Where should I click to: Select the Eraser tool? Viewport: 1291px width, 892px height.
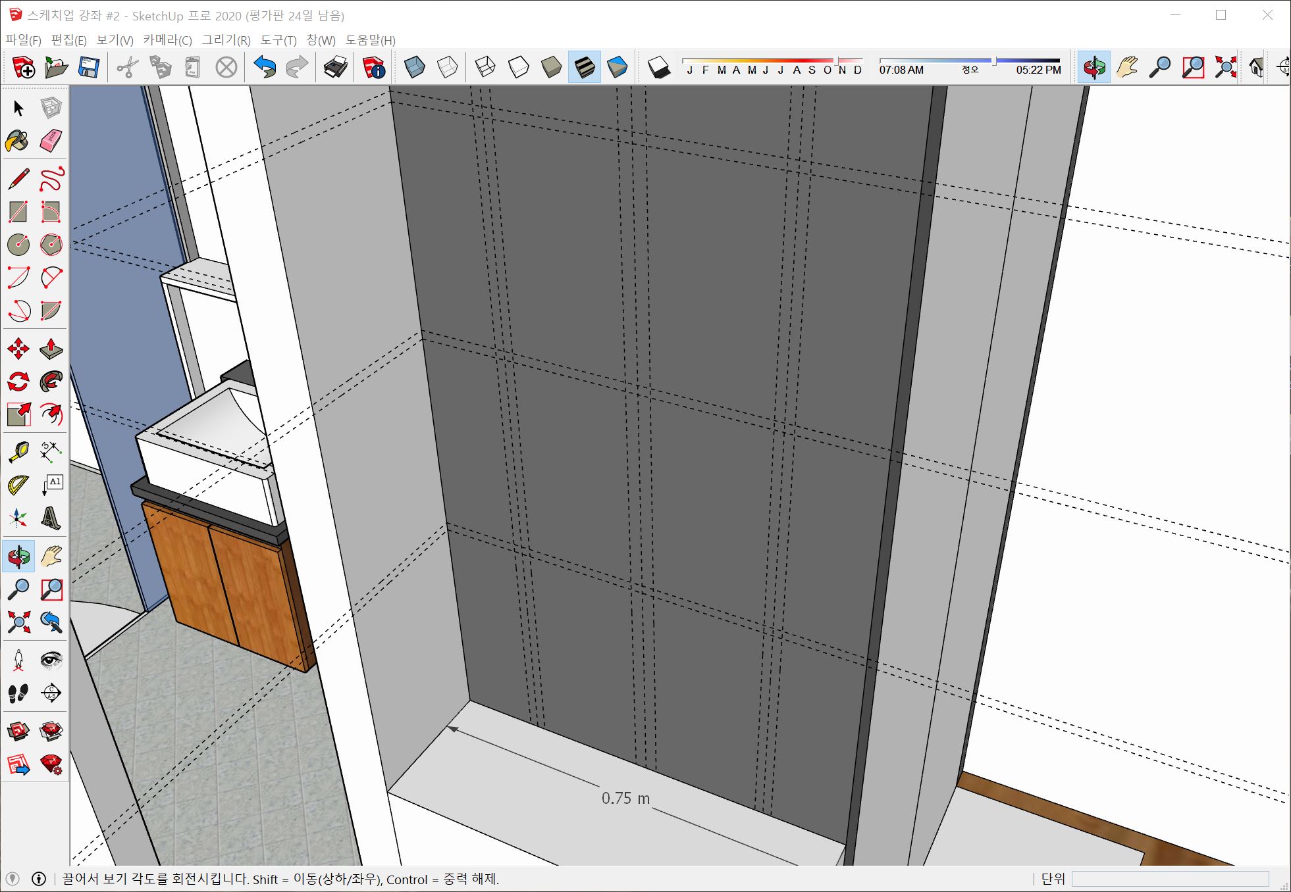[51, 141]
